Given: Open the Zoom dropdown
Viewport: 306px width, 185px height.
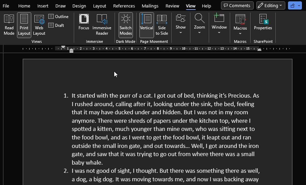Looking at the screenshot, I should click(x=199, y=24).
